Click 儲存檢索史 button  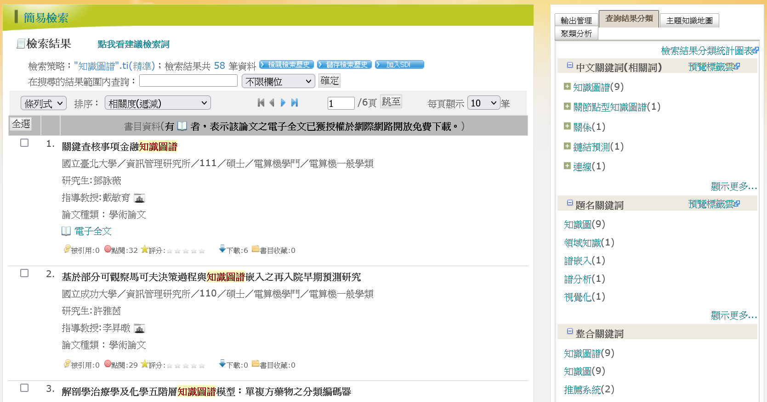[x=344, y=65]
